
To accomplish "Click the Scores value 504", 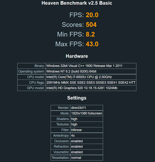I will tap(91, 25).
